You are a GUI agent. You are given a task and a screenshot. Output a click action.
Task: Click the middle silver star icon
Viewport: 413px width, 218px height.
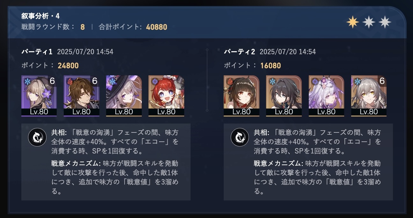(369, 22)
